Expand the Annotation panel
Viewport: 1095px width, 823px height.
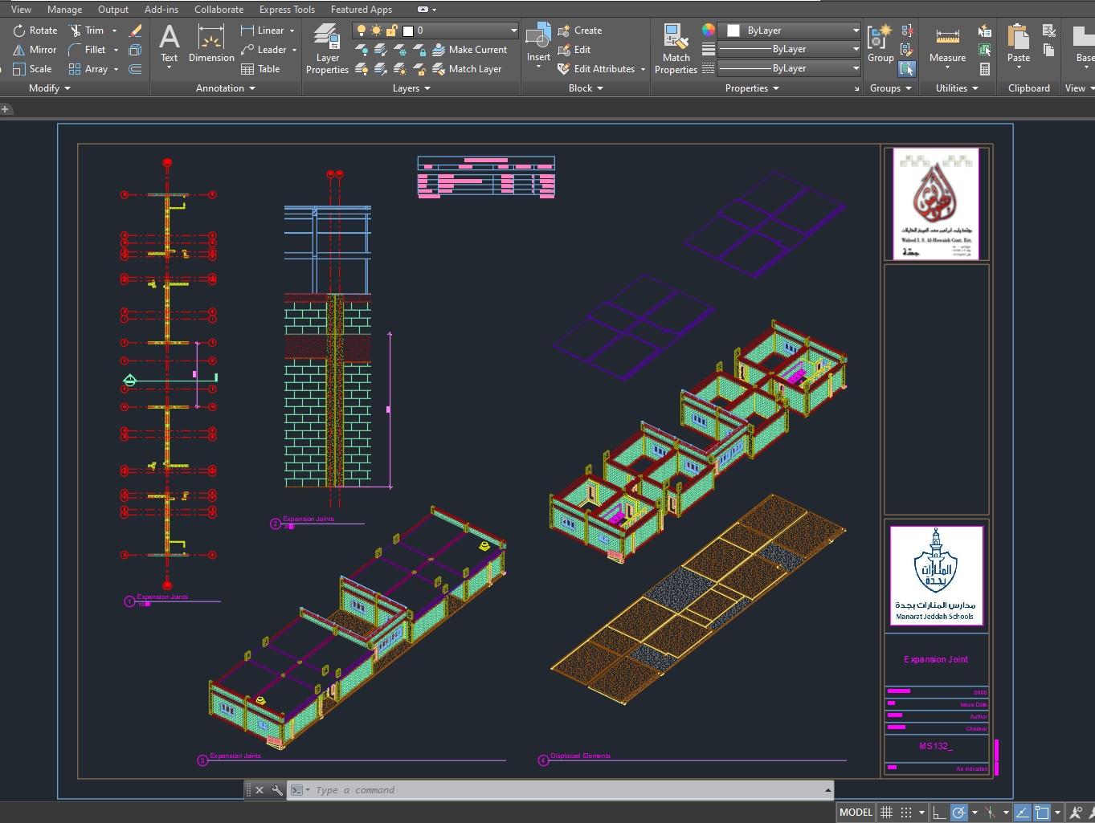coord(225,88)
